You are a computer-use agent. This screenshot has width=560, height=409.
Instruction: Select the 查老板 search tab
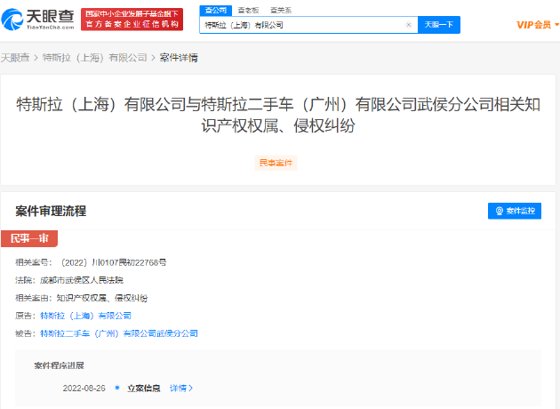tap(248, 11)
